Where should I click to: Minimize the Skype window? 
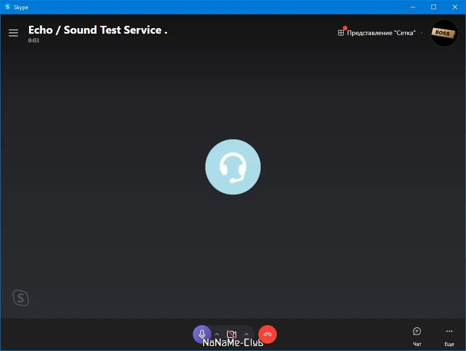coord(413,7)
